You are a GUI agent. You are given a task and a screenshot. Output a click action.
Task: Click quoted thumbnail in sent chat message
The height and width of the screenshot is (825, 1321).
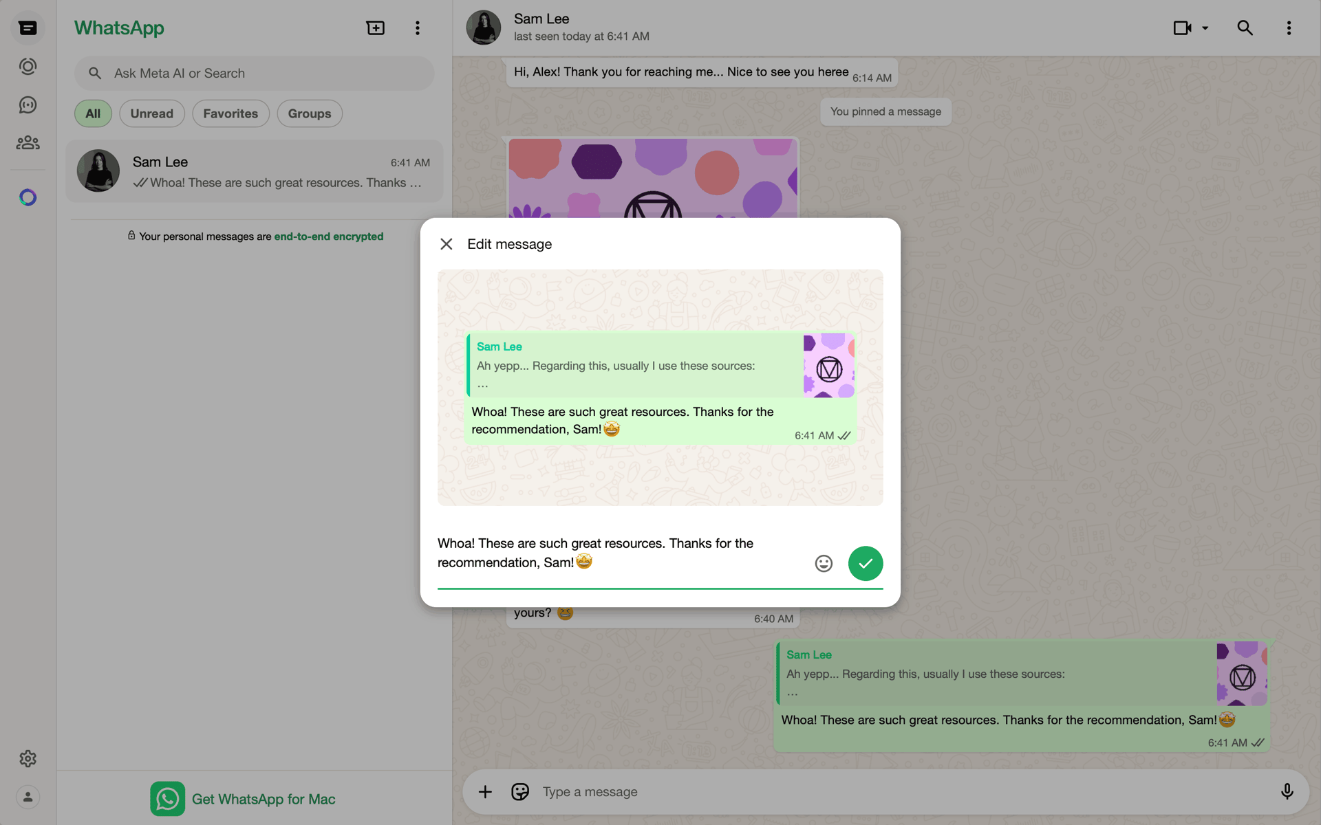pos(1242,674)
